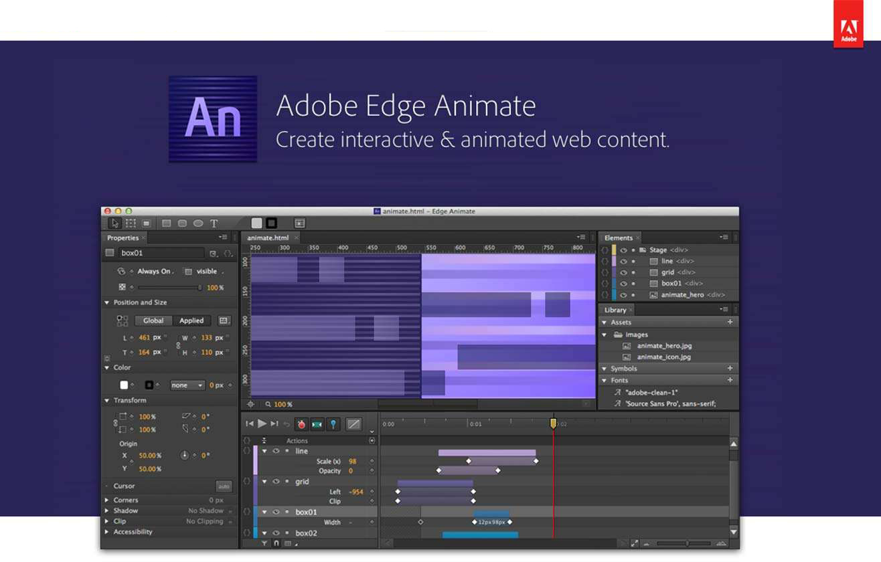
Task: Select the Global positioning button
Action: [x=153, y=320]
